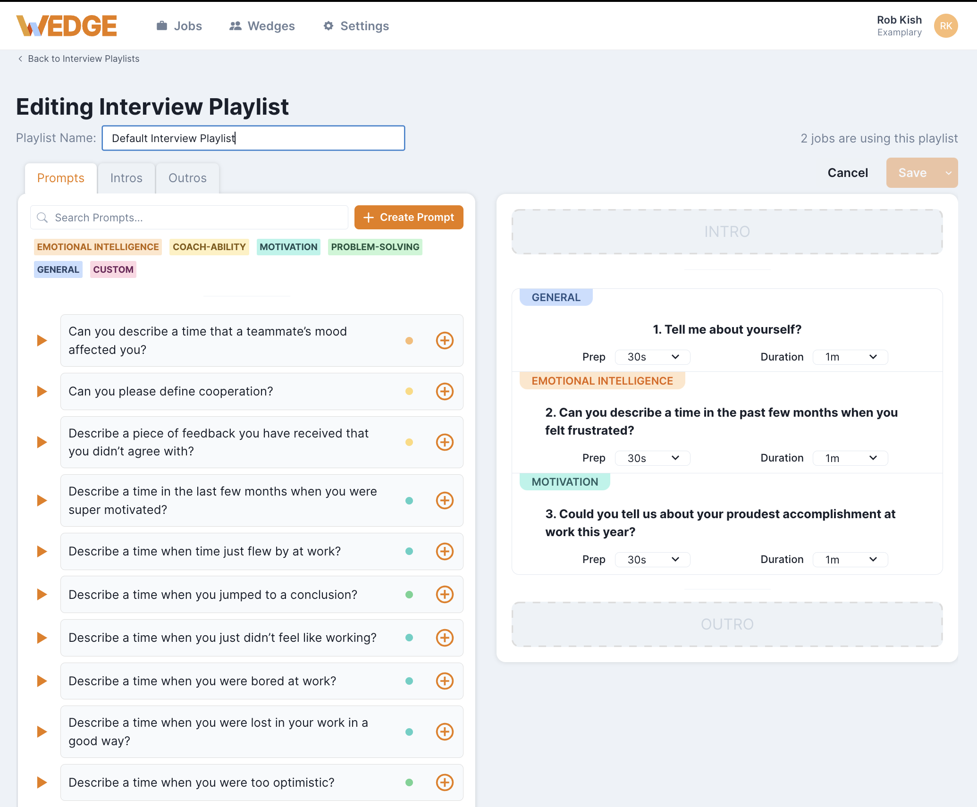Play the 'define cooperation' prompt
The width and height of the screenshot is (977, 807).
click(42, 391)
